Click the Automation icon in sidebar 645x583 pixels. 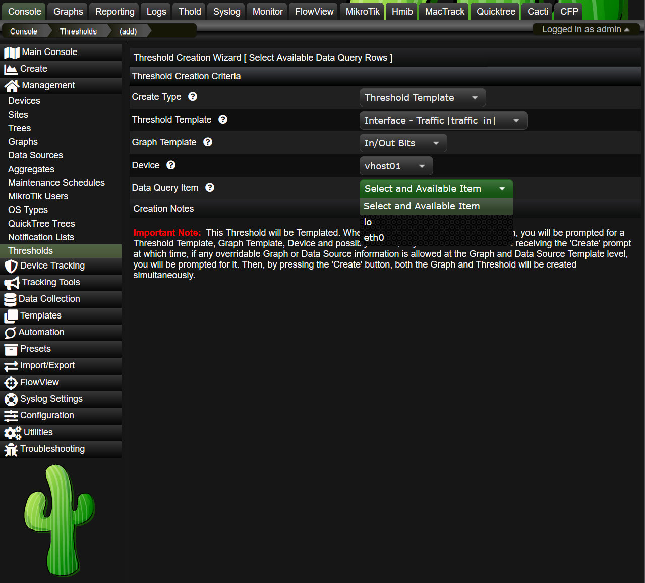10,333
